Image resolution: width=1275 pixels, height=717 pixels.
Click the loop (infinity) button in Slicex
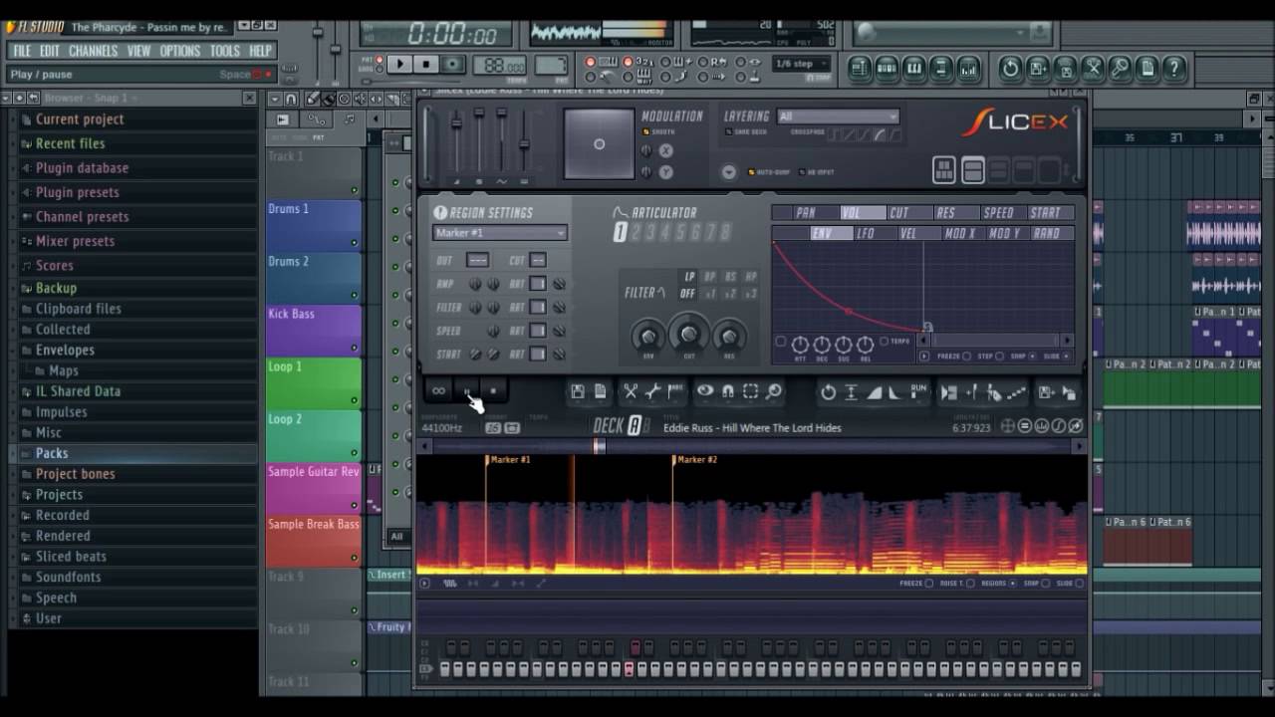point(438,390)
